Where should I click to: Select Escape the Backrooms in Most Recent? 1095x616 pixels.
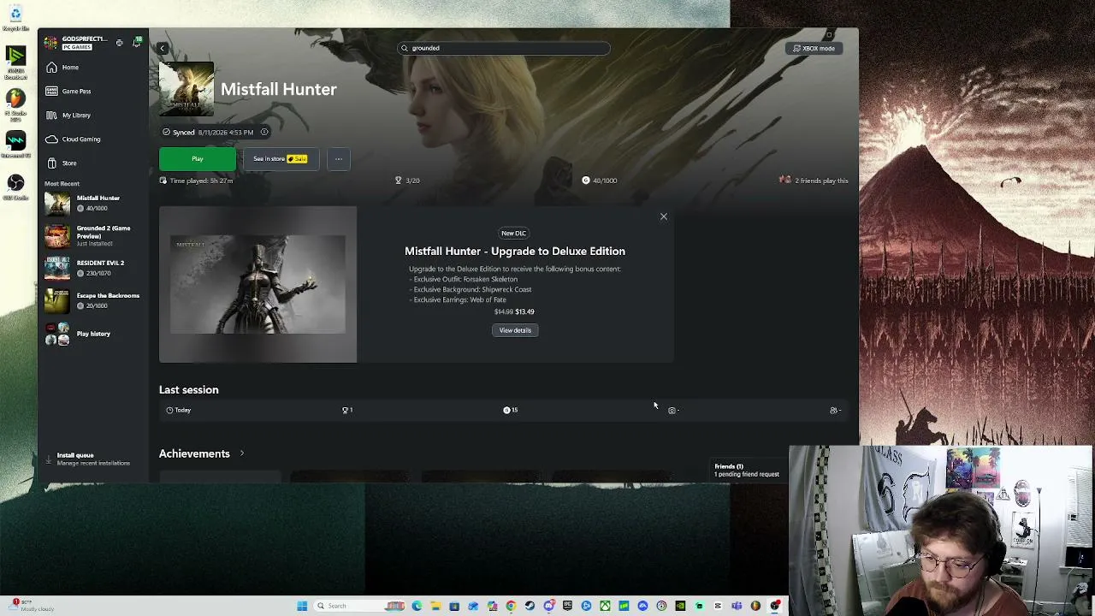pos(92,300)
